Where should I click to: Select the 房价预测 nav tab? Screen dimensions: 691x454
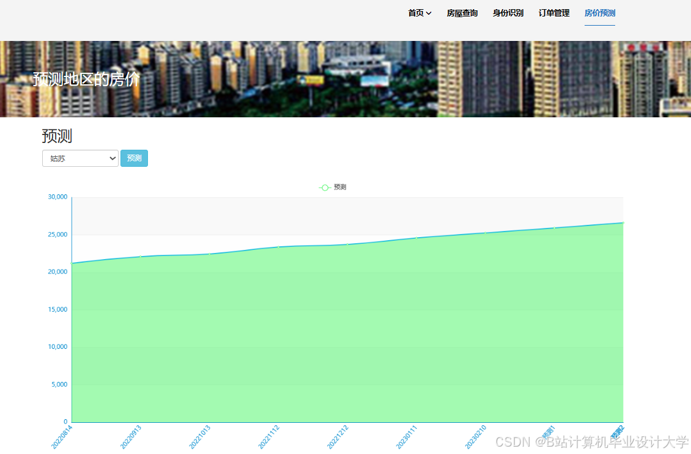click(x=600, y=13)
